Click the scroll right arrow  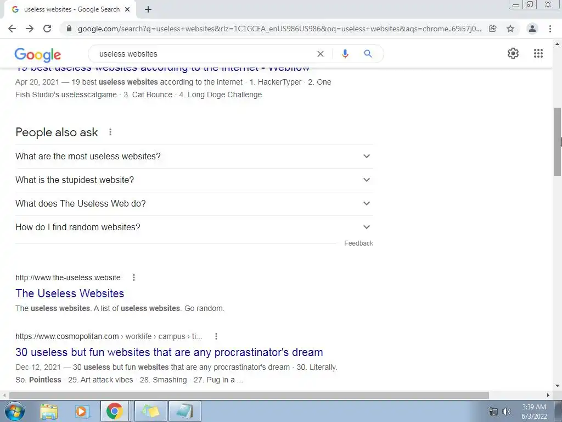point(548,395)
